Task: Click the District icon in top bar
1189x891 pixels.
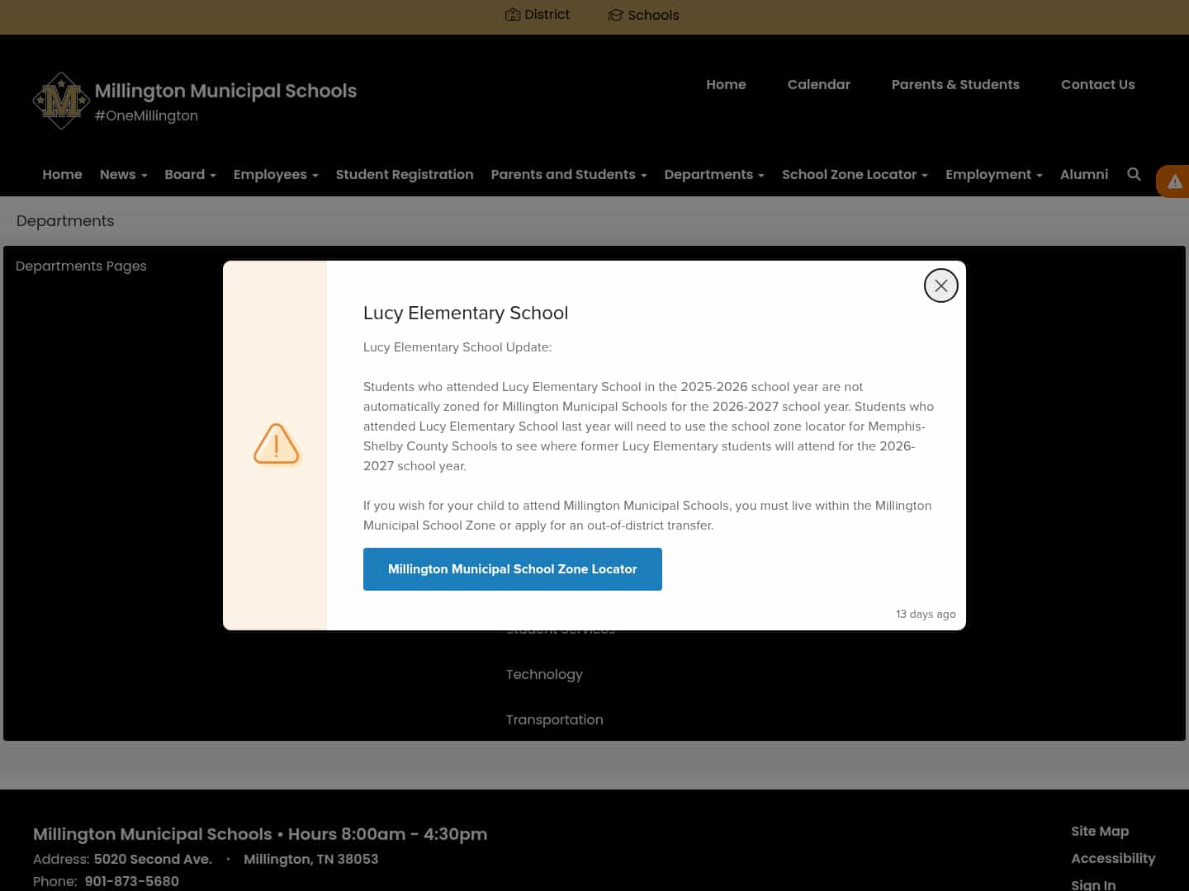Action: point(513,15)
